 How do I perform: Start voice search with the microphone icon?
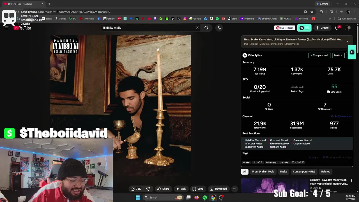tap(219, 28)
